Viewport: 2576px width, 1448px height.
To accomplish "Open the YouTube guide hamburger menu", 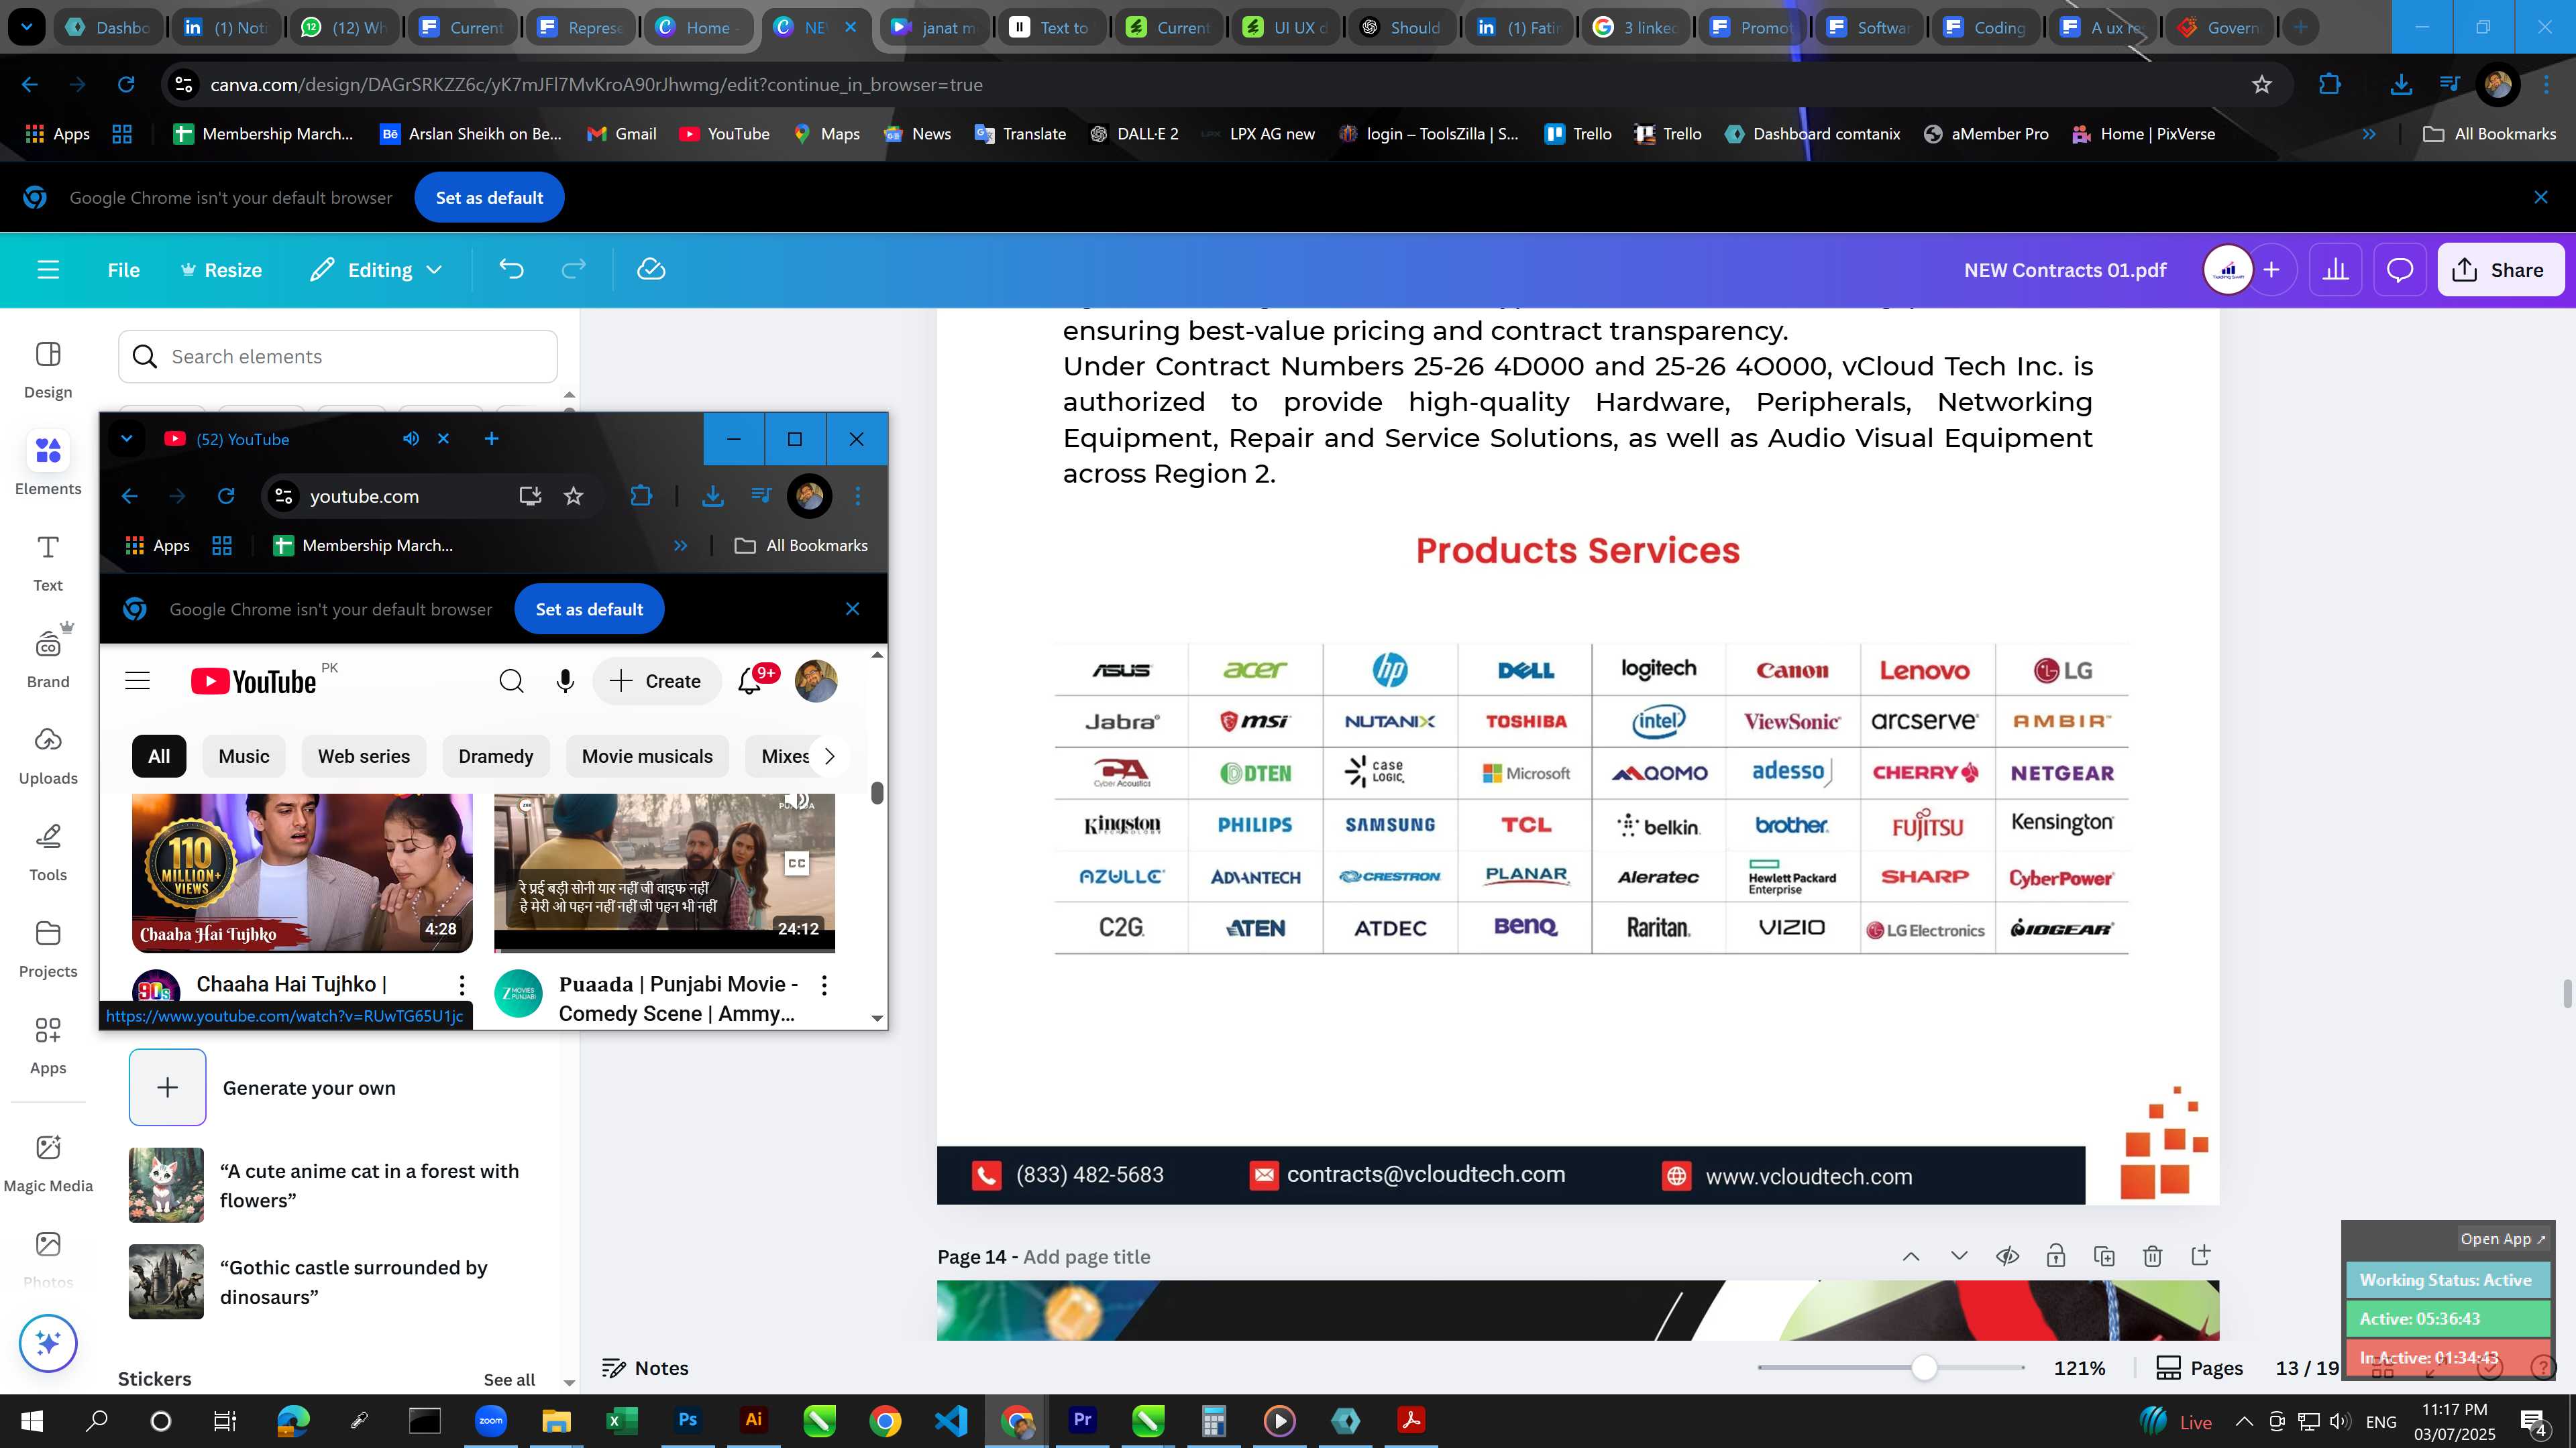I will click(x=137, y=682).
